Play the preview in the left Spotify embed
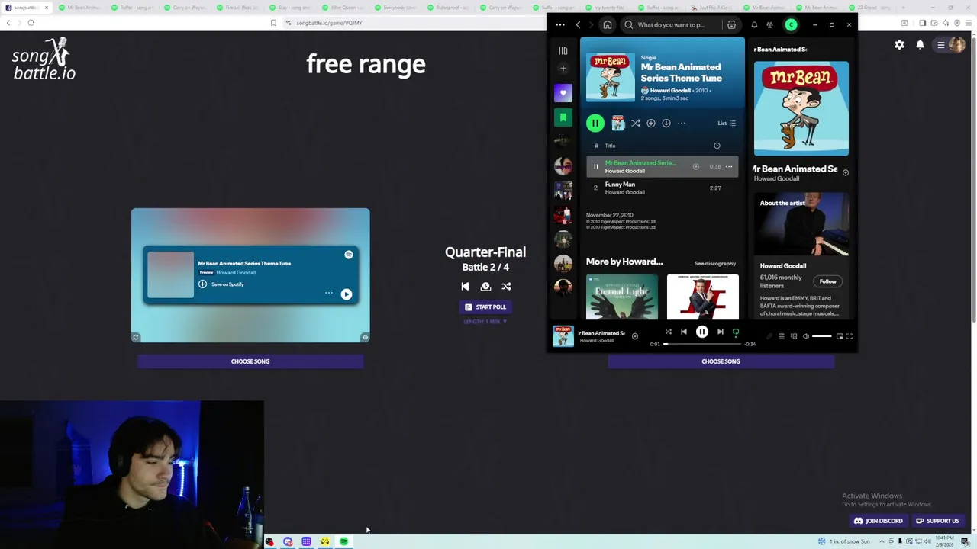This screenshot has width=977, height=549. pos(347,294)
